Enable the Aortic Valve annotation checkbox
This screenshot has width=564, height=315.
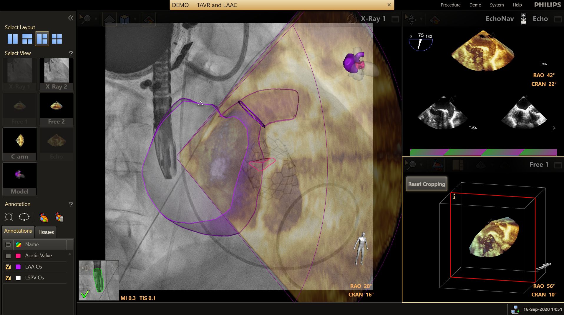point(8,256)
